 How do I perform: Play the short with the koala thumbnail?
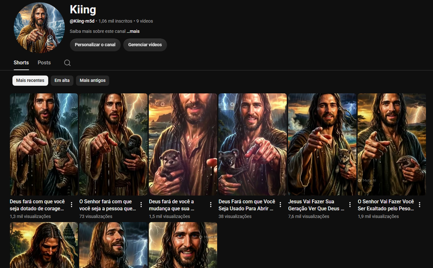pos(253,144)
